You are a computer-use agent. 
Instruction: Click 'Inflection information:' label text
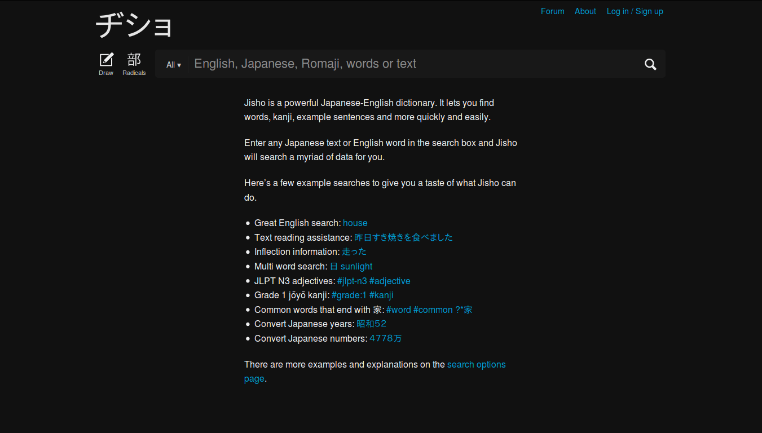(x=297, y=251)
